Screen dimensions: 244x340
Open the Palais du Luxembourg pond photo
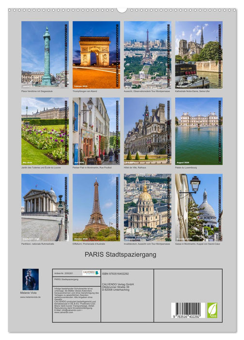click(199, 131)
